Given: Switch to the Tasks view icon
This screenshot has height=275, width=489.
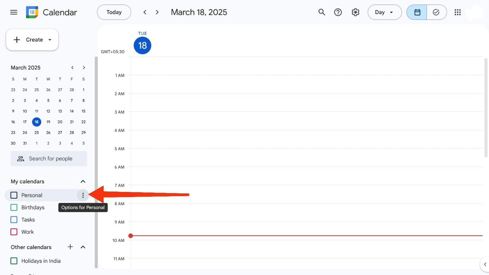Looking at the screenshot, I should [x=436, y=12].
